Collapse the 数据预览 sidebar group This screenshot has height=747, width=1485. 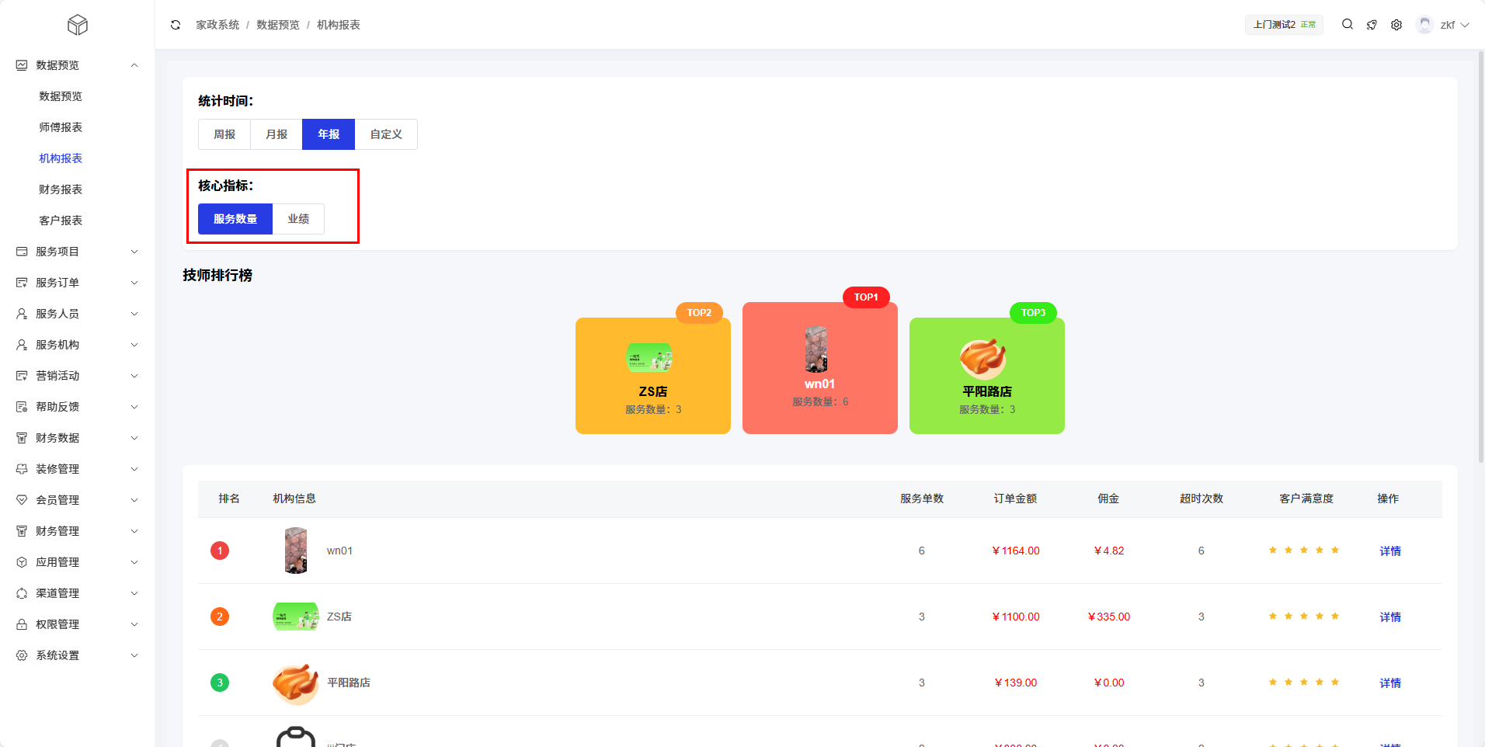tap(134, 65)
